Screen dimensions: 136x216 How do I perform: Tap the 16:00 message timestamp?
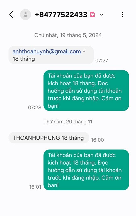click(x=97, y=140)
